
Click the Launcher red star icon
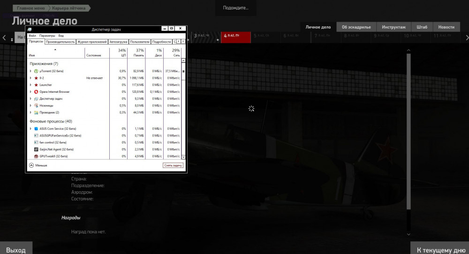36,85
